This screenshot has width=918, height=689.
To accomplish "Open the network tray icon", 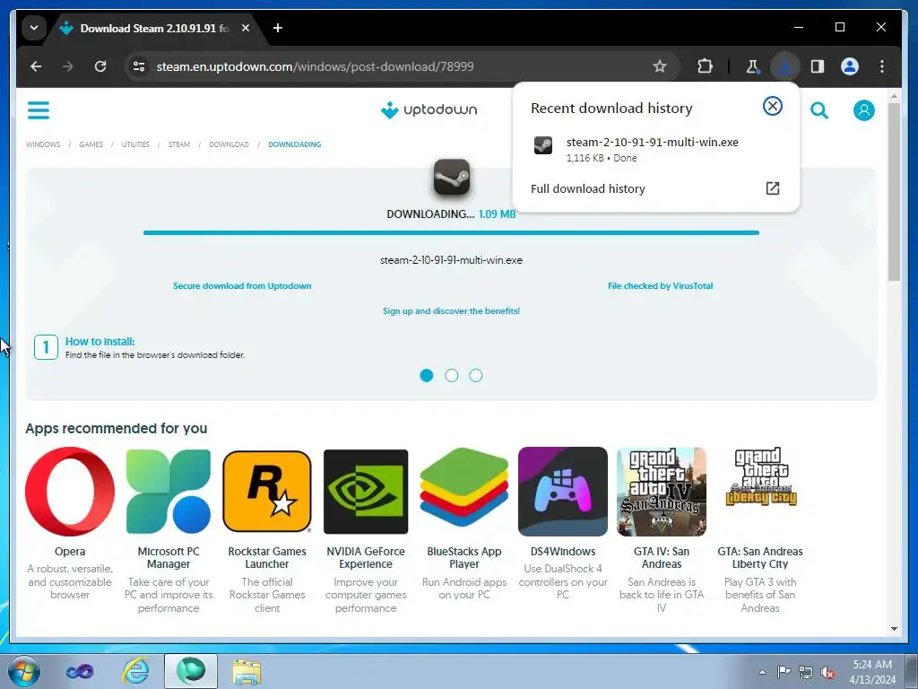I will click(806, 673).
